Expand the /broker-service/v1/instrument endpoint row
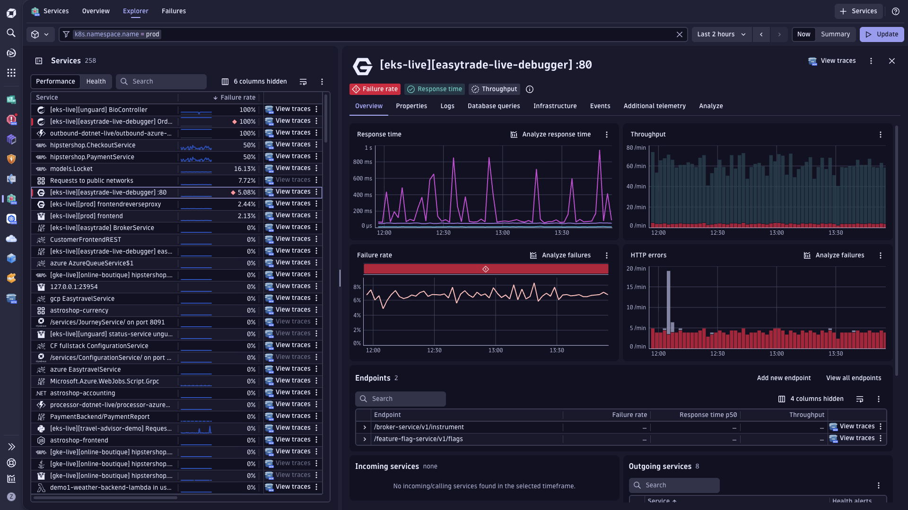 [365, 427]
